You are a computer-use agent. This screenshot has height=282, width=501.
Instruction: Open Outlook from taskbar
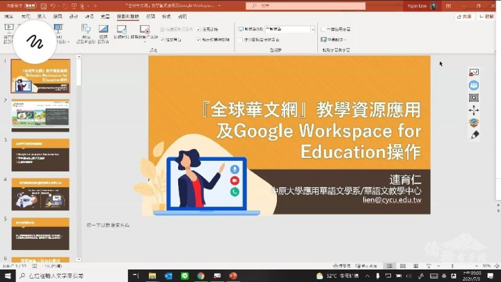(168, 276)
